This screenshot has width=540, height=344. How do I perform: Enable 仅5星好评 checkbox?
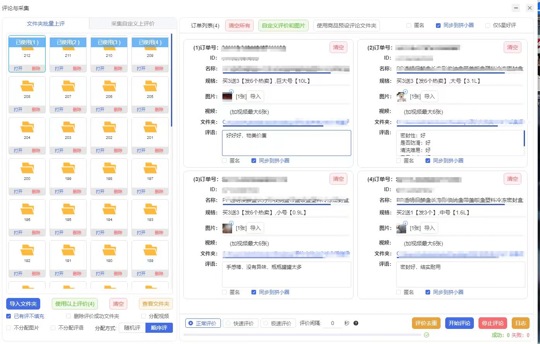click(x=488, y=25)
